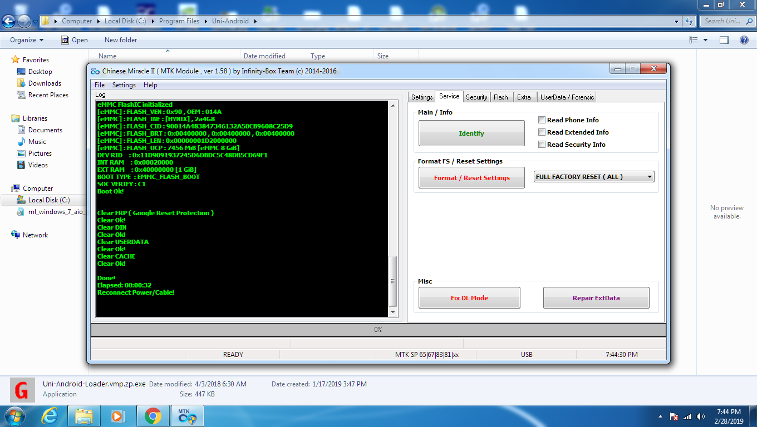Select the Service tab
Image resolution: width=757 pixels, height=427 pixels.
[x=449, y=96]
